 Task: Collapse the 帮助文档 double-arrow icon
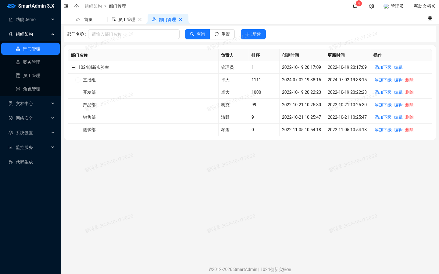click(433, 6)
